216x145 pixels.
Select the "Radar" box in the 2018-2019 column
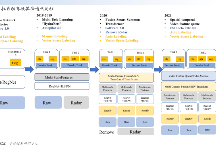pos(76,102)
